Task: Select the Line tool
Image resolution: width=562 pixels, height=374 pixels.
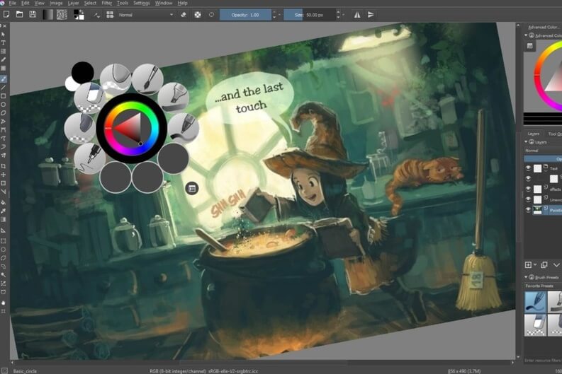Action: 4,87
